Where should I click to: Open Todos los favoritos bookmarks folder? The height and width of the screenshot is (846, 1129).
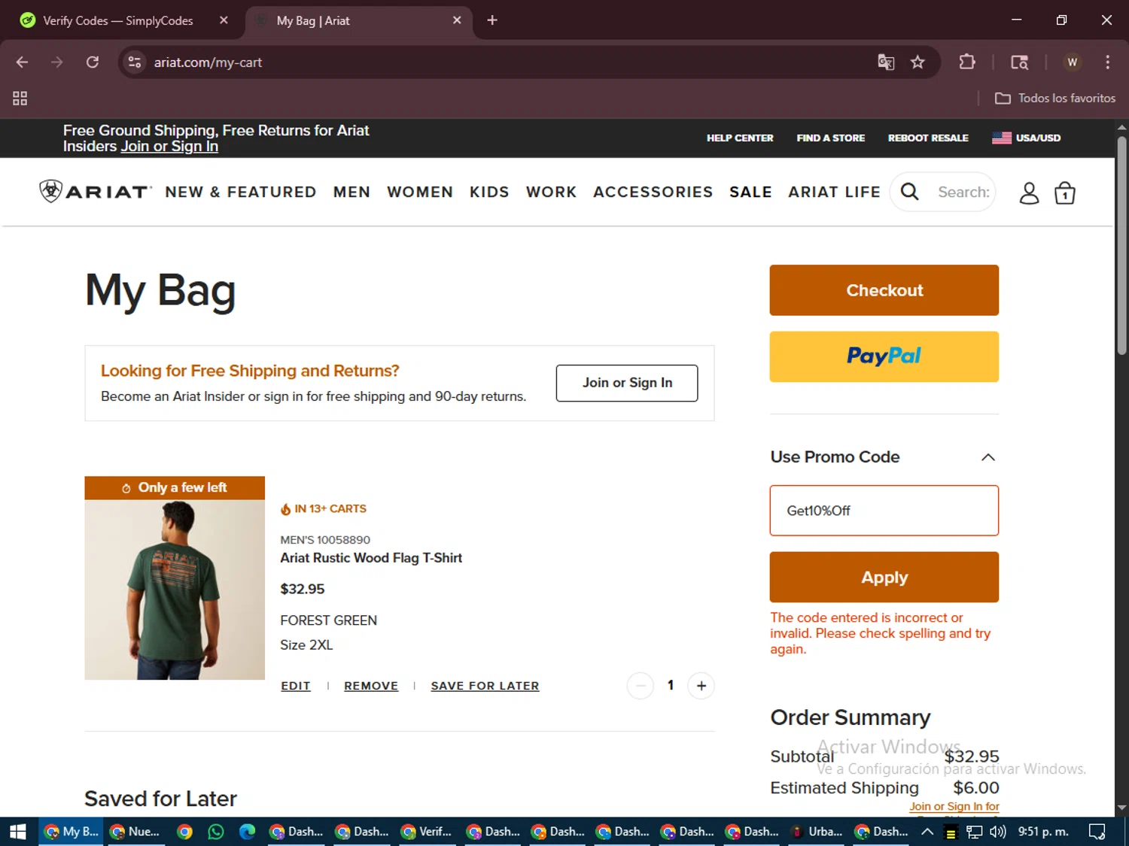pos(1055,99)
